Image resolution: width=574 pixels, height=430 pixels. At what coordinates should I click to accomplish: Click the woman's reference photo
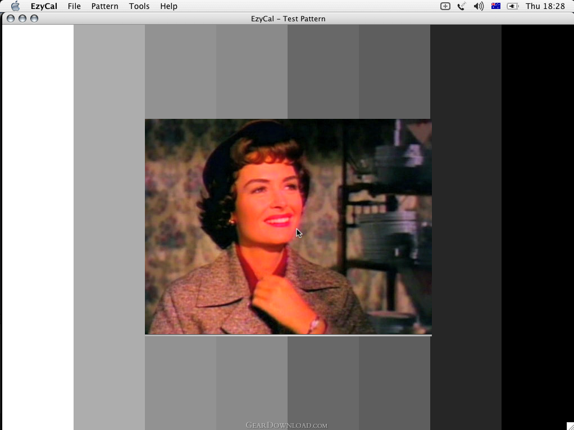(x=288, y=226)
